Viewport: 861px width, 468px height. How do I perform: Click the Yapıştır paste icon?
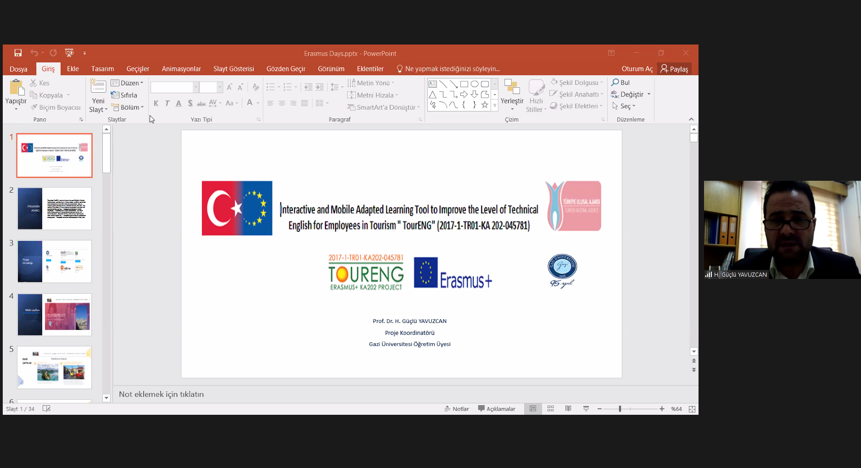point(16,88)
